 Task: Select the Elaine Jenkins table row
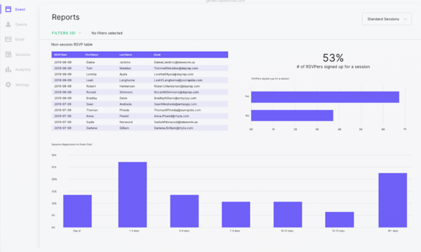pos(140,62)
